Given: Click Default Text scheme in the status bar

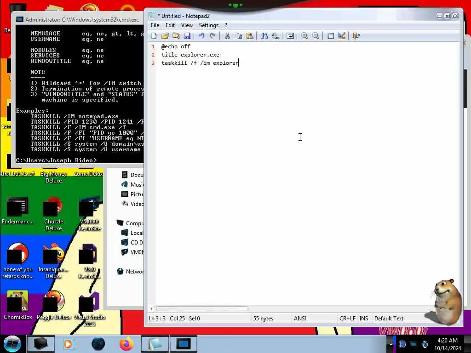Looking at the screenshot, I should coord(389,319).
